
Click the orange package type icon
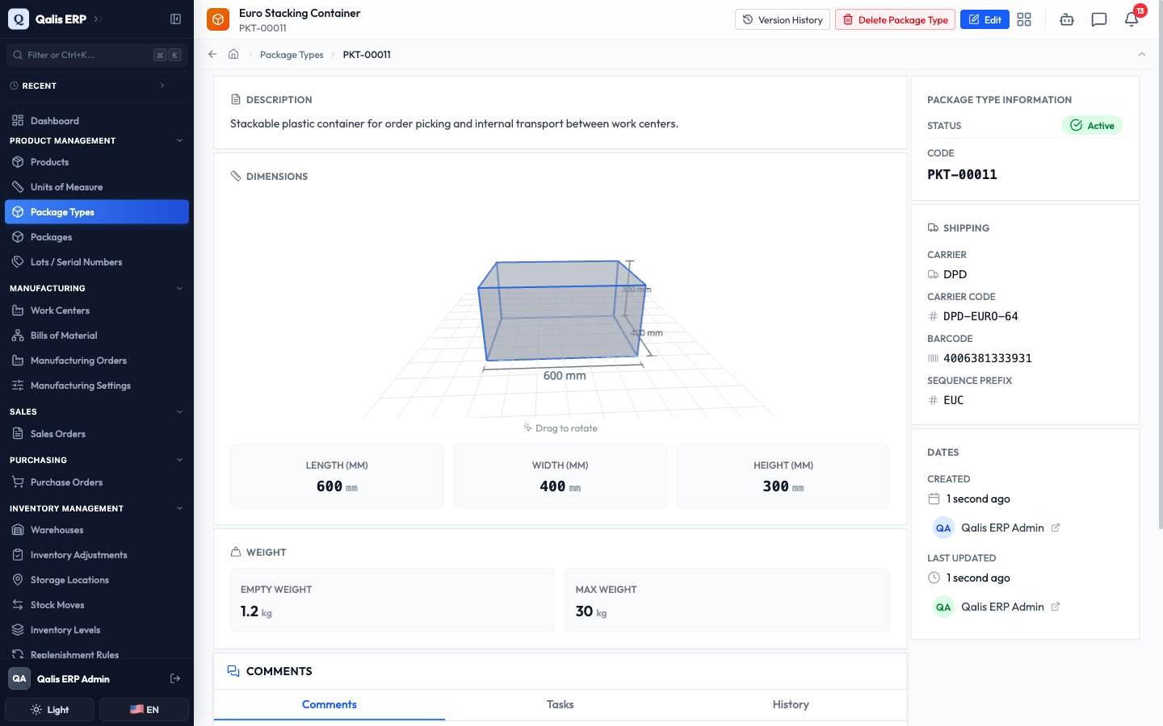coord(218,19)
